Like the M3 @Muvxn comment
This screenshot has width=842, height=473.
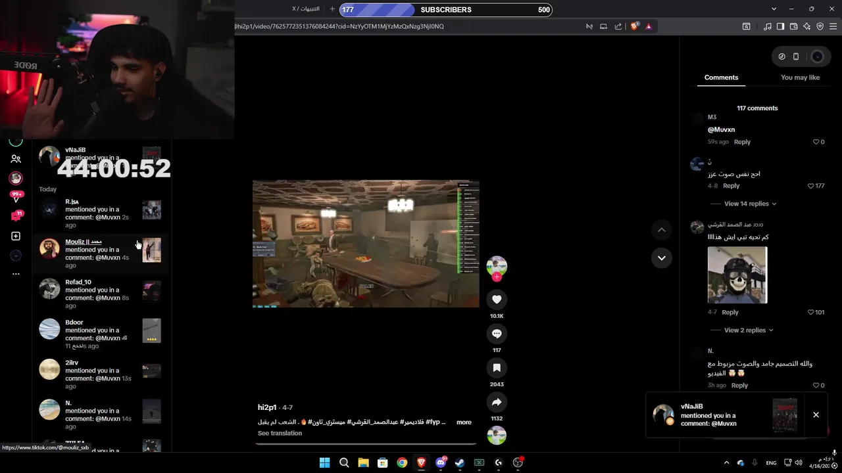[x=816, y=142]
